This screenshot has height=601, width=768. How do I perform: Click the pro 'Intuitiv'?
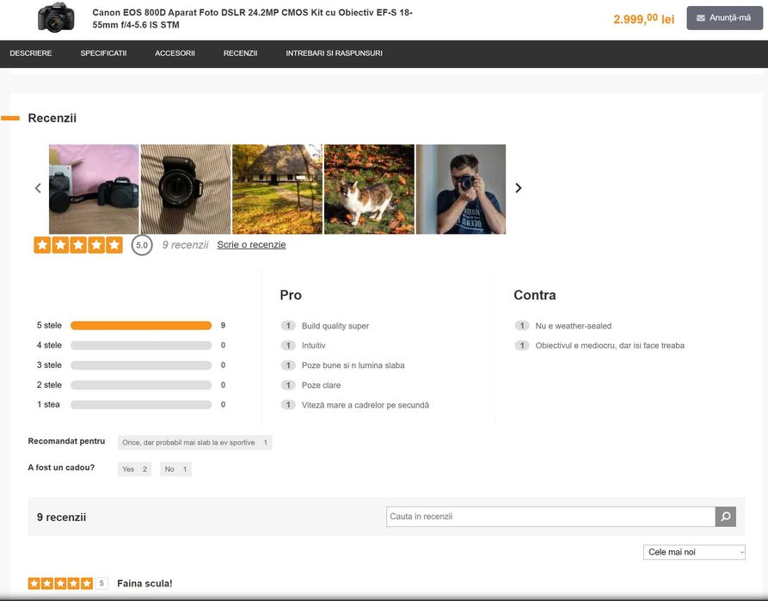point(313,346)
